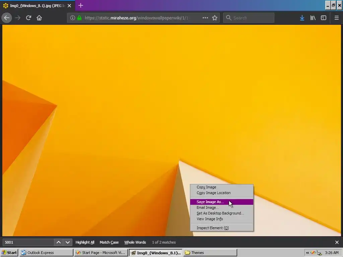343x257 pixels.
Task: Switch to Outlook Express in taskbar
Action: [x=46, y=253]
